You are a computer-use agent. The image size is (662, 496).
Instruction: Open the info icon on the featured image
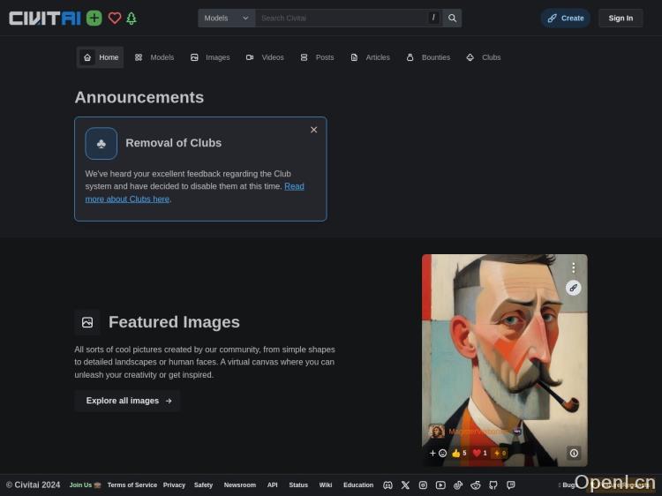pos(574,453)
